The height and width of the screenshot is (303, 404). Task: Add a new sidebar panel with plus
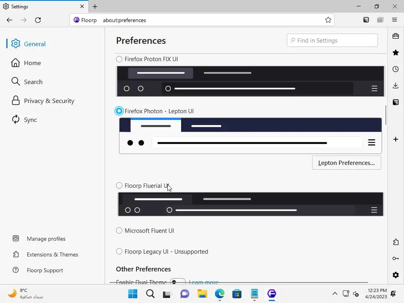[396, 139]
